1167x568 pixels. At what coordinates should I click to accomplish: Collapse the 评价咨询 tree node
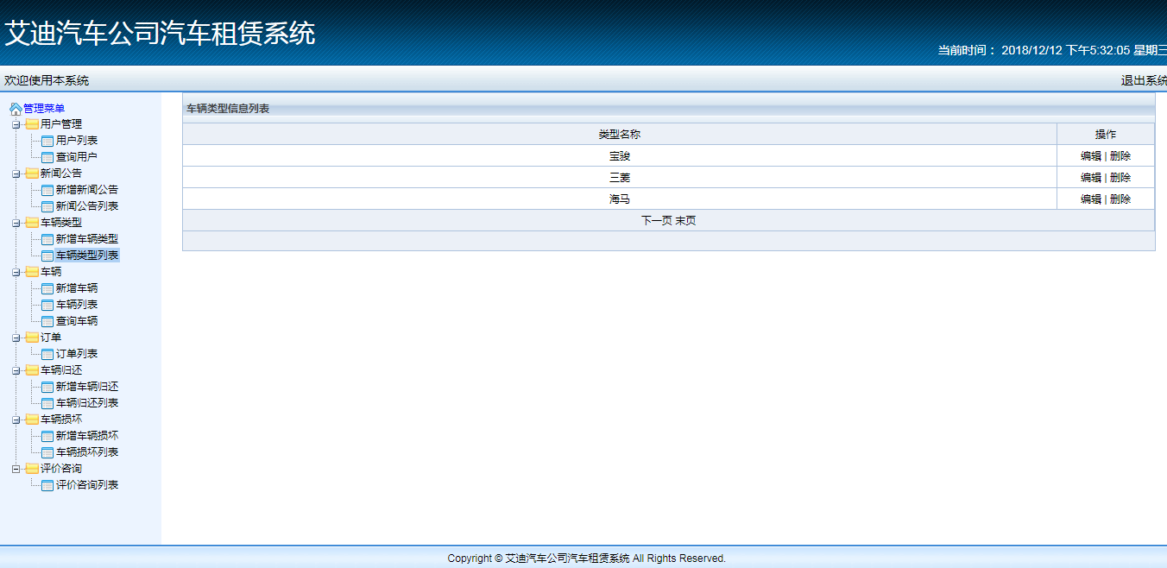[16, 470]
